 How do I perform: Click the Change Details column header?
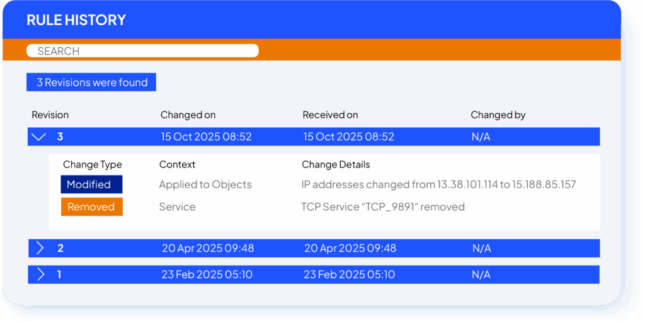(x=336, y=165)
